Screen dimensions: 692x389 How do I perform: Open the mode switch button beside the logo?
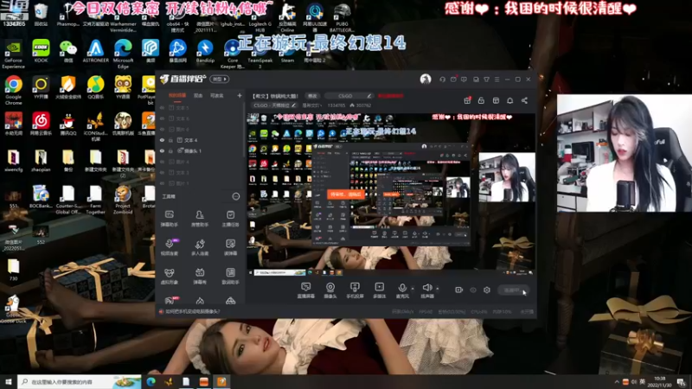click(220, 80)
